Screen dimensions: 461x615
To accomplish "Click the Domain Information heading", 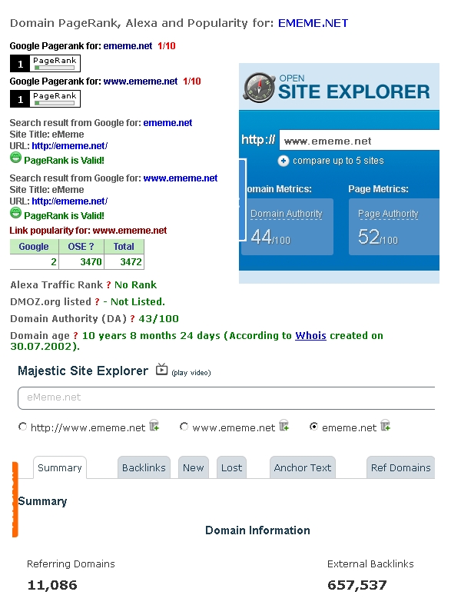I will (257, 530).
